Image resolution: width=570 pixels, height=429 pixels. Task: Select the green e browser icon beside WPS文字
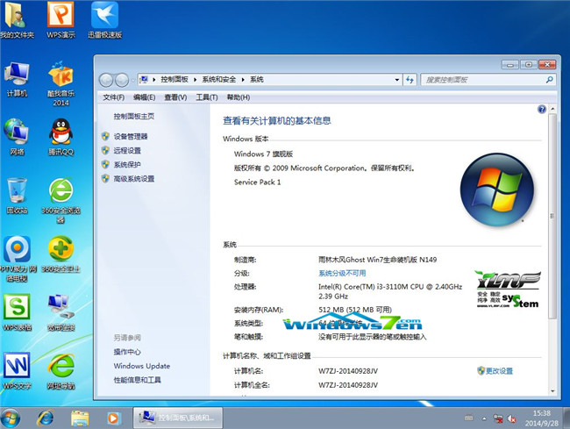click(61, 371)
